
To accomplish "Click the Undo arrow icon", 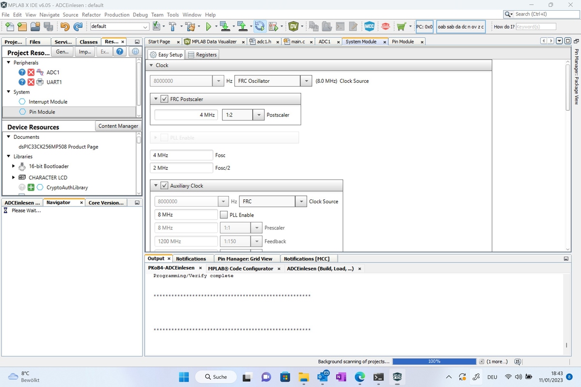I will pyautogui.click(x=65, y=27).
